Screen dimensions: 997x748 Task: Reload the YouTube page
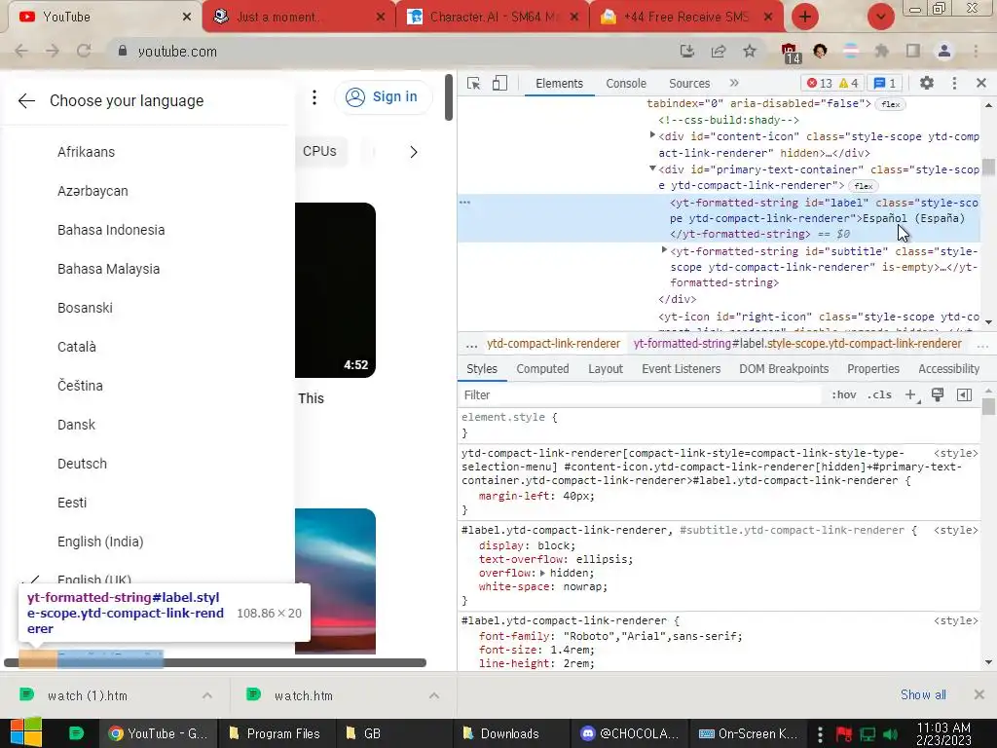click(x=84, y=51)
